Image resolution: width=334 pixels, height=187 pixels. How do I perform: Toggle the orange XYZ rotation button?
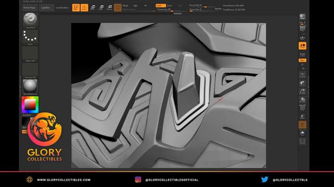coord(302,60)
